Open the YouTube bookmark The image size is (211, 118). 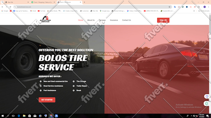[42, 11]
